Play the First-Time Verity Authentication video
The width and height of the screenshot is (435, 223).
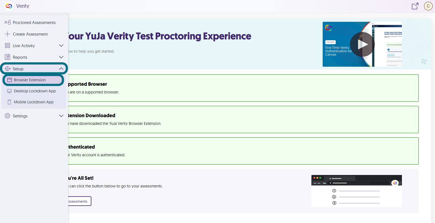click(x=362, y=44)
